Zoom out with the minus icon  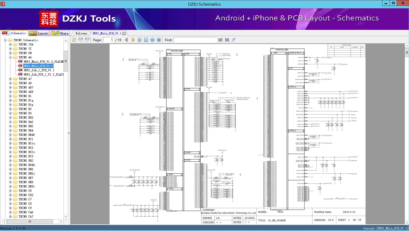pyautogui.click(x=152, y=40)
